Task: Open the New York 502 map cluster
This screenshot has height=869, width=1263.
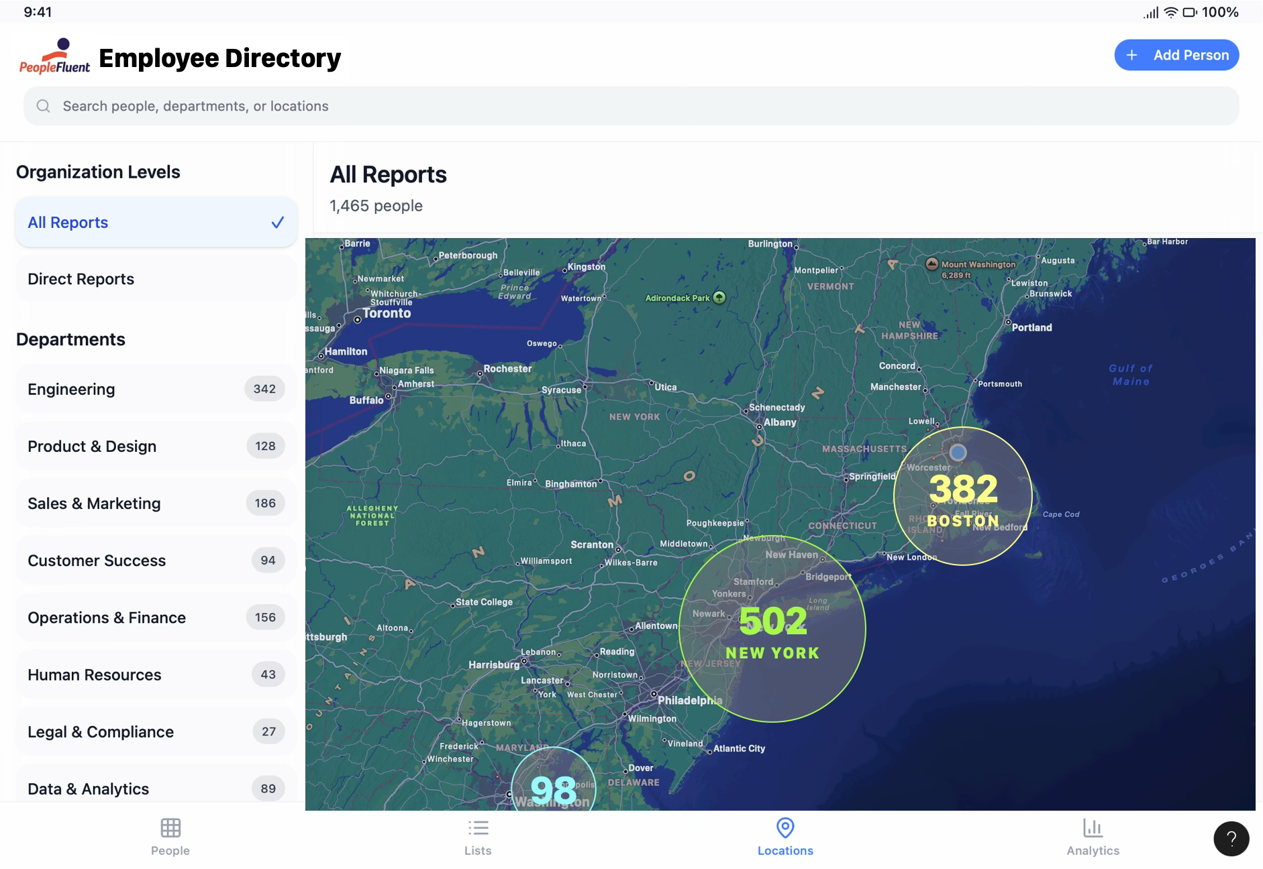Action: pos(772,629)
